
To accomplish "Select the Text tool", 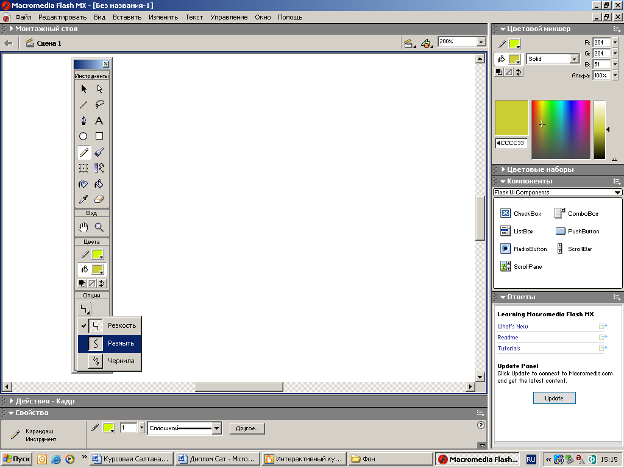I will coord(99,121).
